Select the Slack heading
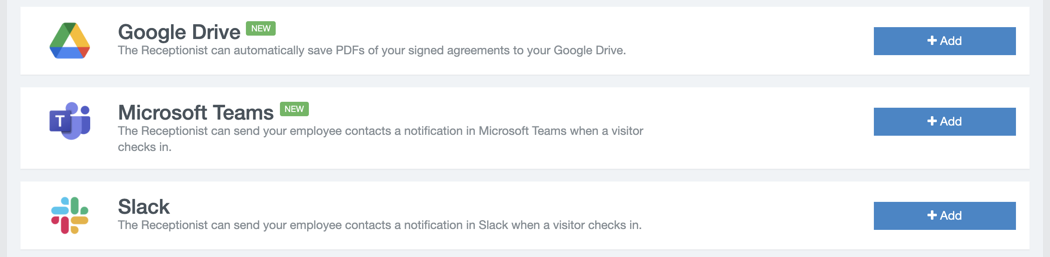The width and height of the screenshot is (1050, 257). tap(144, 207)
